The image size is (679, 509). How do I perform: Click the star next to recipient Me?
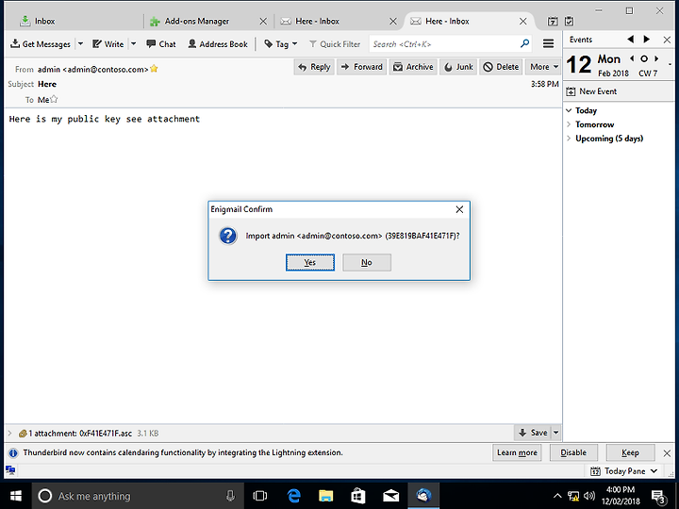[x=54, y=99]
